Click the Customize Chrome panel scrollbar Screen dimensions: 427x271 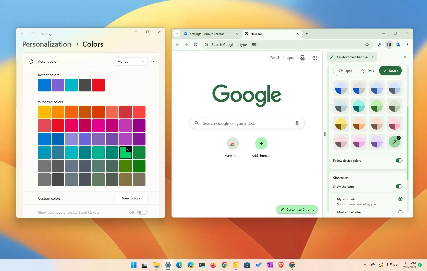click(407, 143)
